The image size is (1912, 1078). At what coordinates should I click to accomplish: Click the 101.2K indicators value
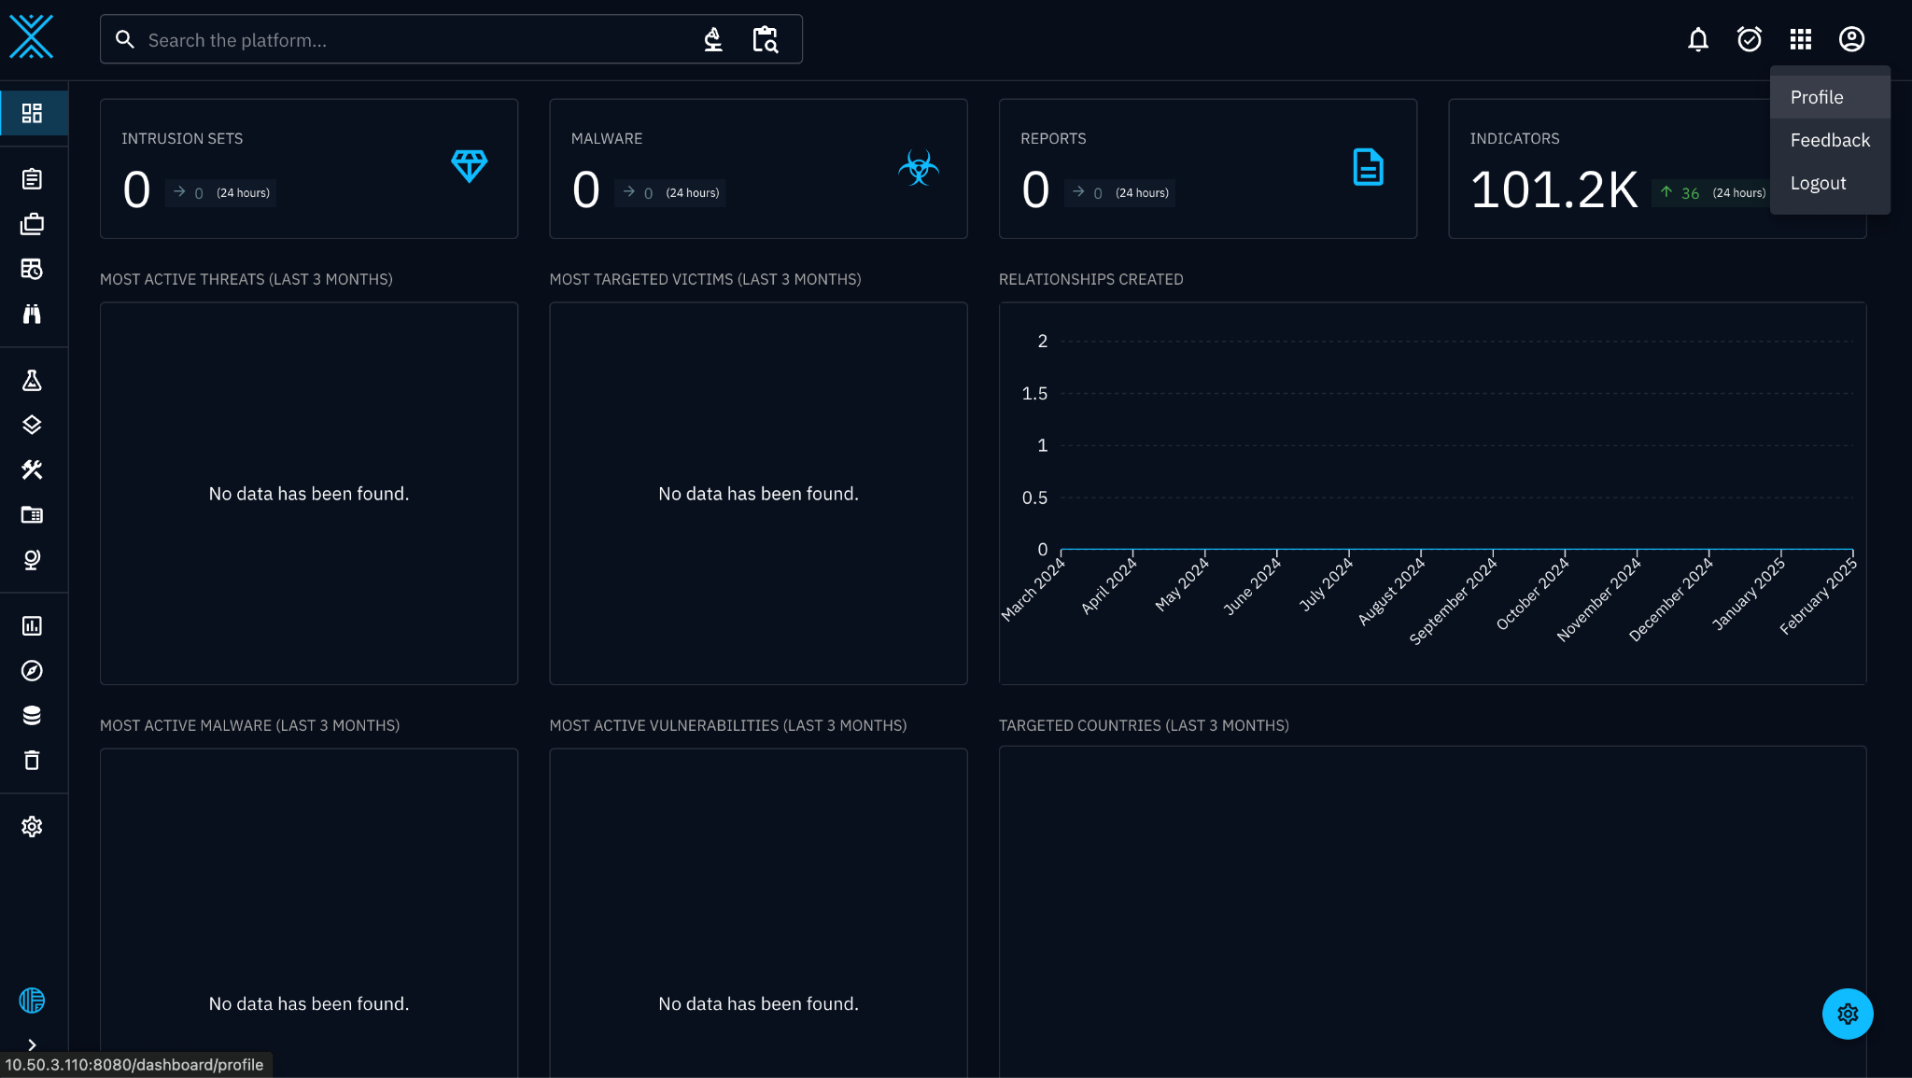pos(1554,190)
